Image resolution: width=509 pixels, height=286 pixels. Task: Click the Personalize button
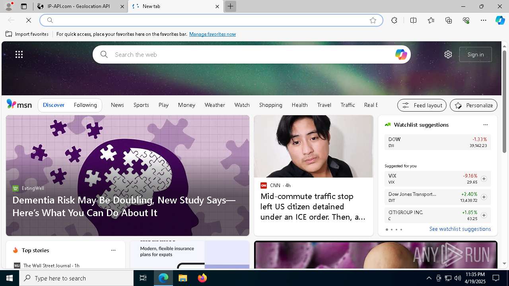[x=474, y=105]
